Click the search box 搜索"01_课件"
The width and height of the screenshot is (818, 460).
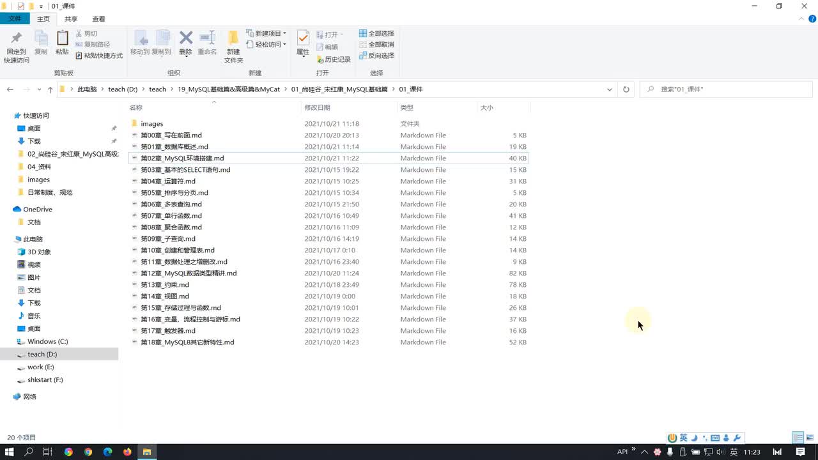[x=727, y=89]
